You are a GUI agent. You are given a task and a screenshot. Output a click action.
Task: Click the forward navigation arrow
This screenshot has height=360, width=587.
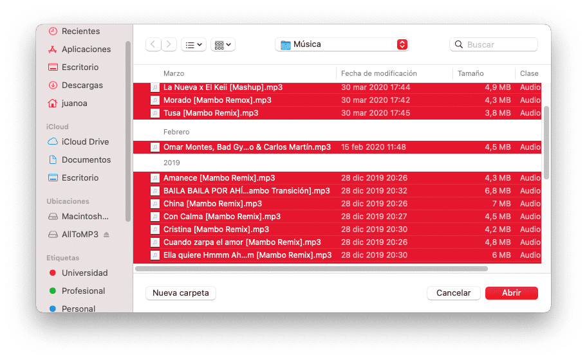[x=169, y=44]
